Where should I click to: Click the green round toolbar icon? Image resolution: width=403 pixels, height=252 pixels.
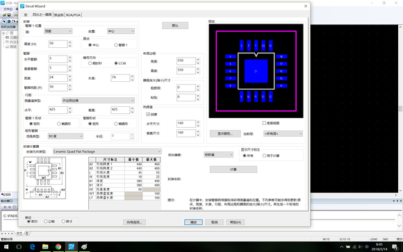point(9,22)
